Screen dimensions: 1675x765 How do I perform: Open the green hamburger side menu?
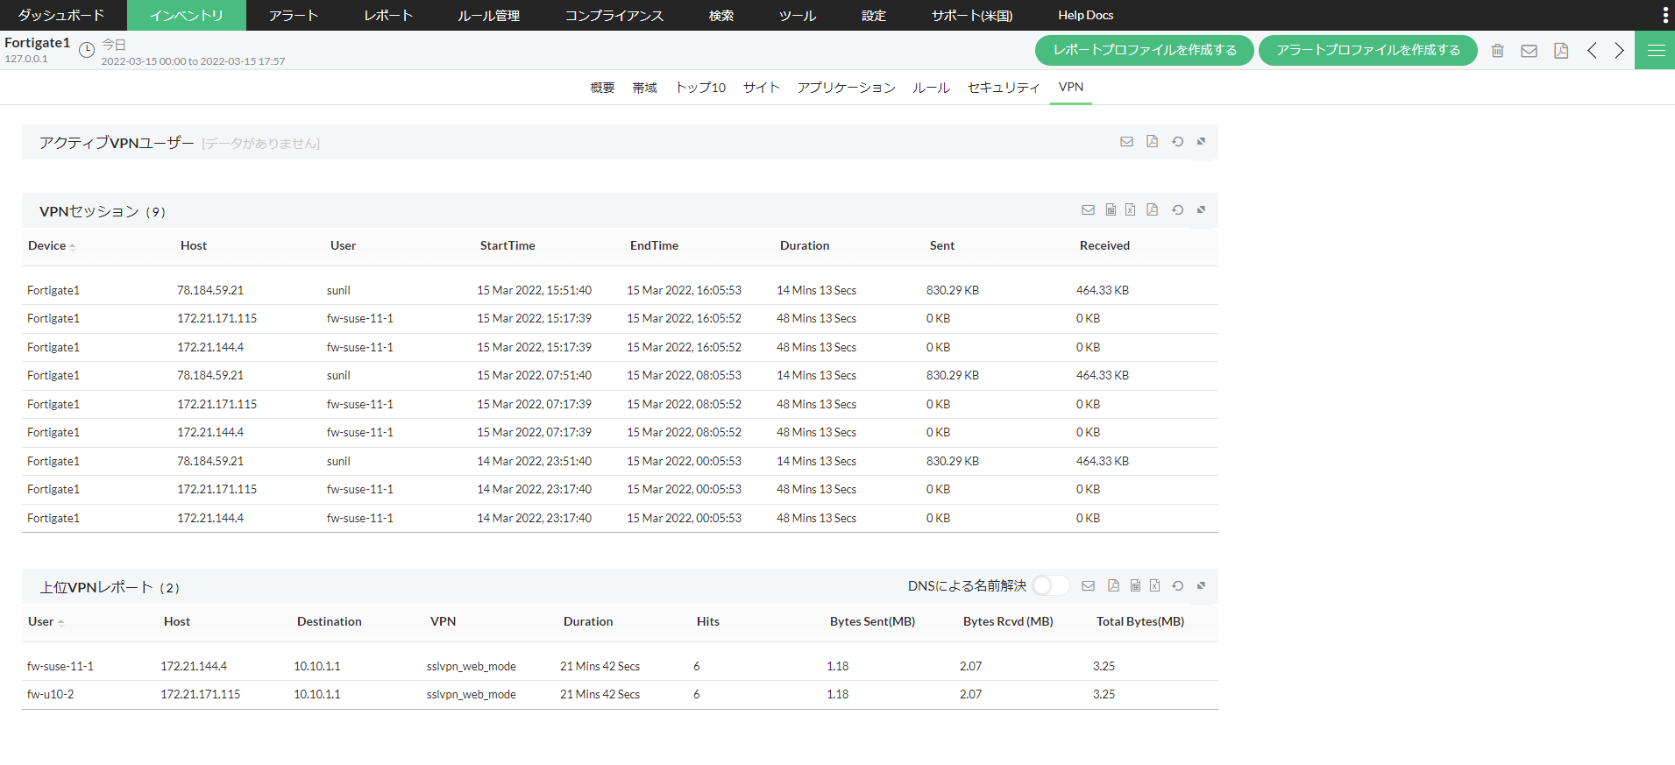1655,51
